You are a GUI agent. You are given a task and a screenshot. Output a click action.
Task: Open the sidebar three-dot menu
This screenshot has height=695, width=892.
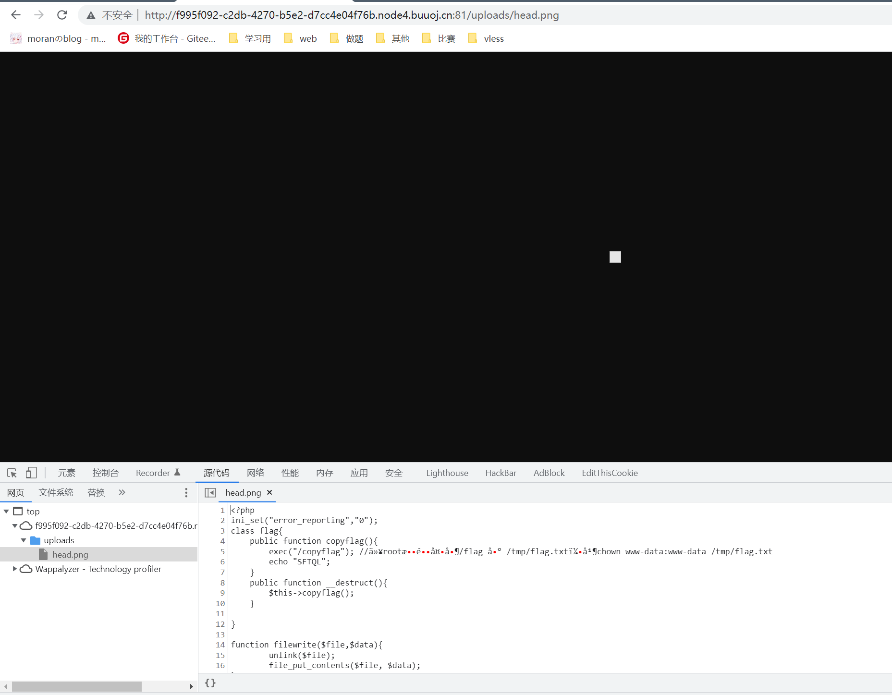coord(186,493)
